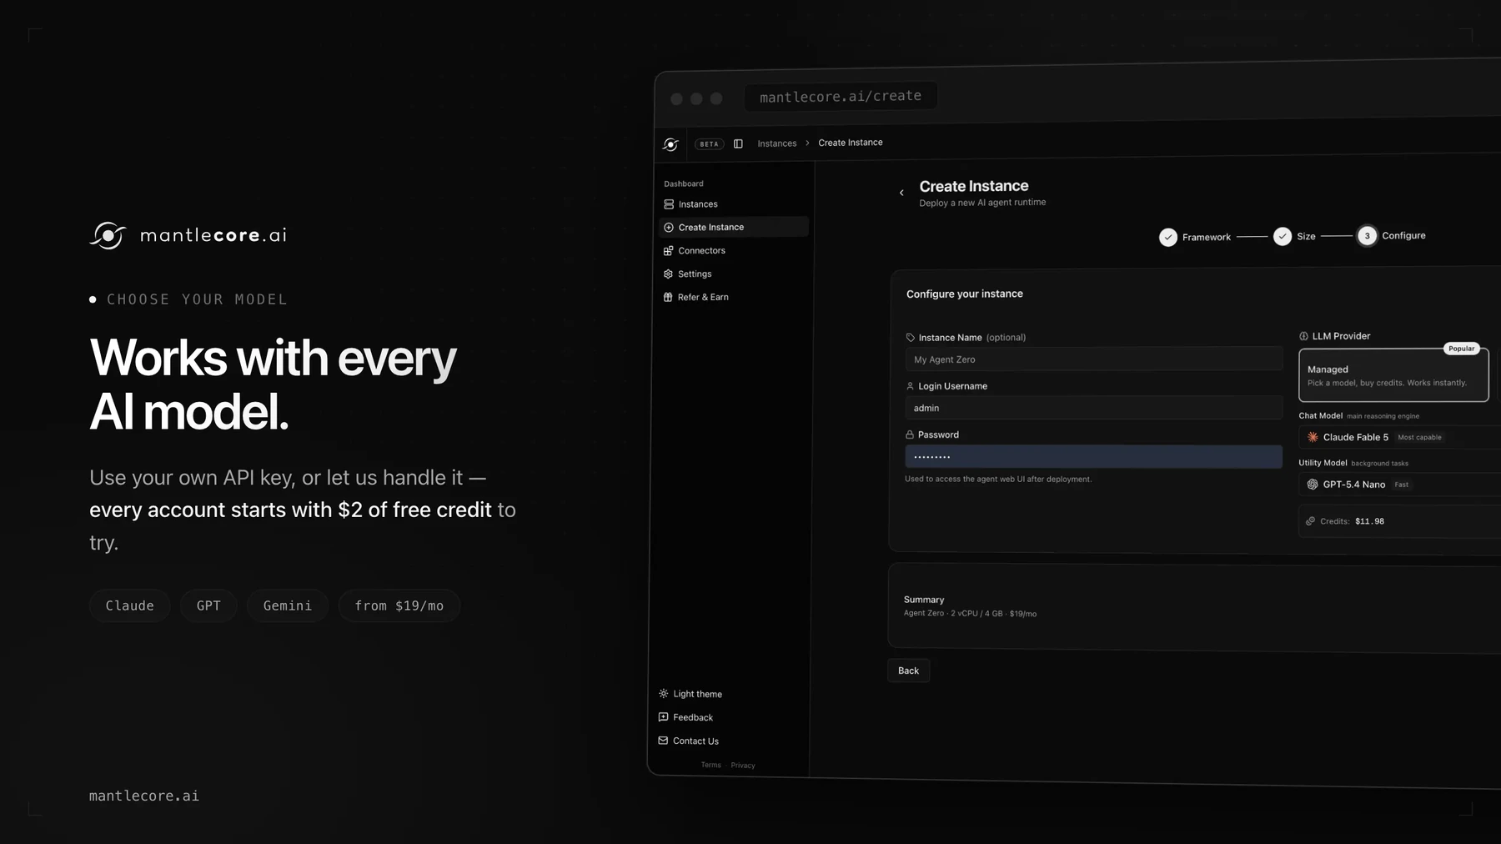Click the Terms link in the sidebar footer
The image size is (1501, 844).
pos(710,765)
